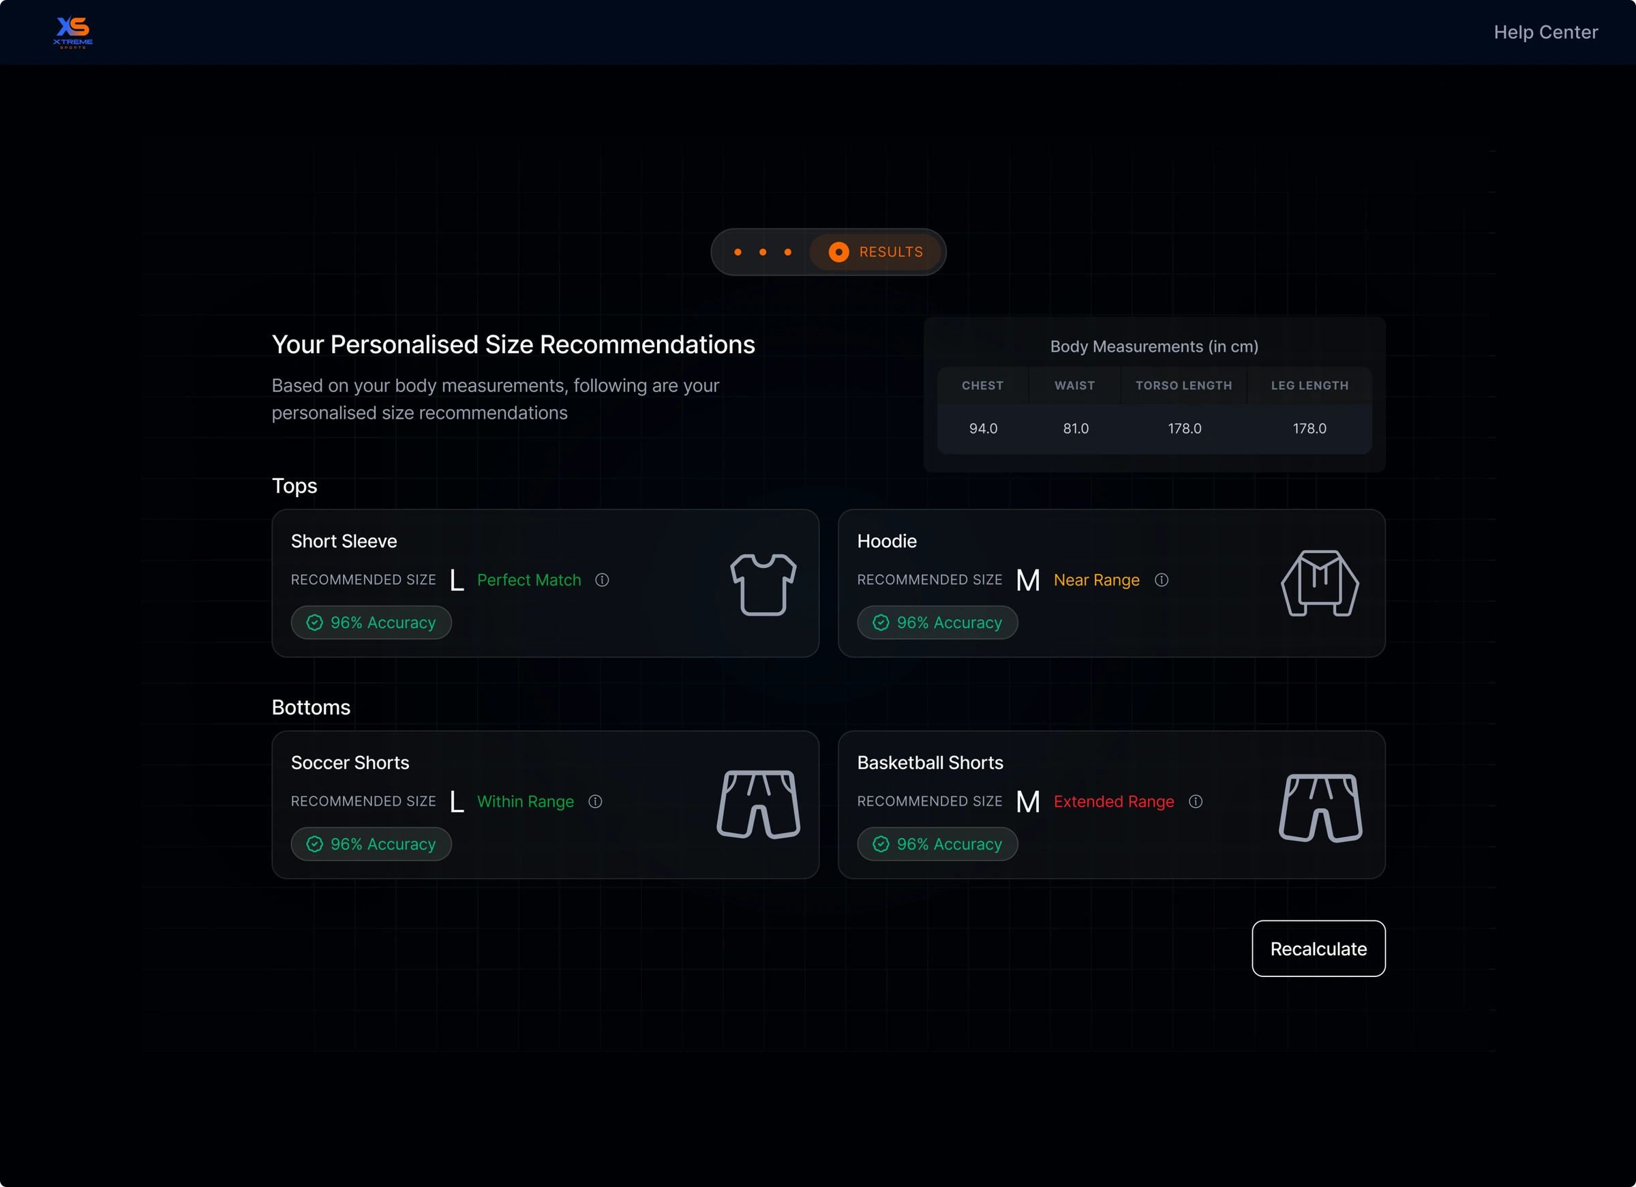Click the third step dot in progress indicator
Viewport: 1636px width, 1187px height.
788,252
